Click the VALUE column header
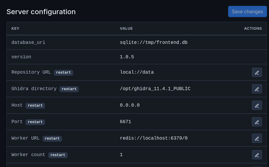 click(126, 29)
